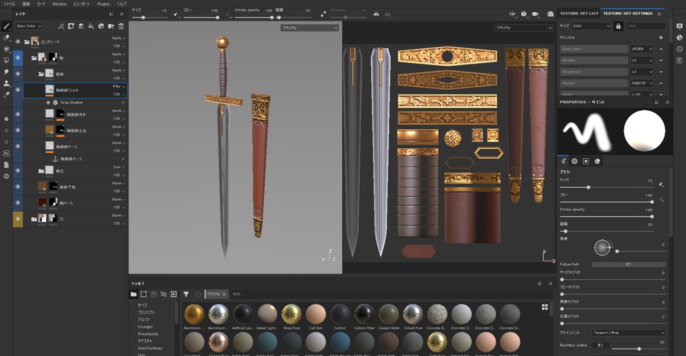The image size is (686, 356).
Task: Add a mask to the layer
Action: pos(71,26)
